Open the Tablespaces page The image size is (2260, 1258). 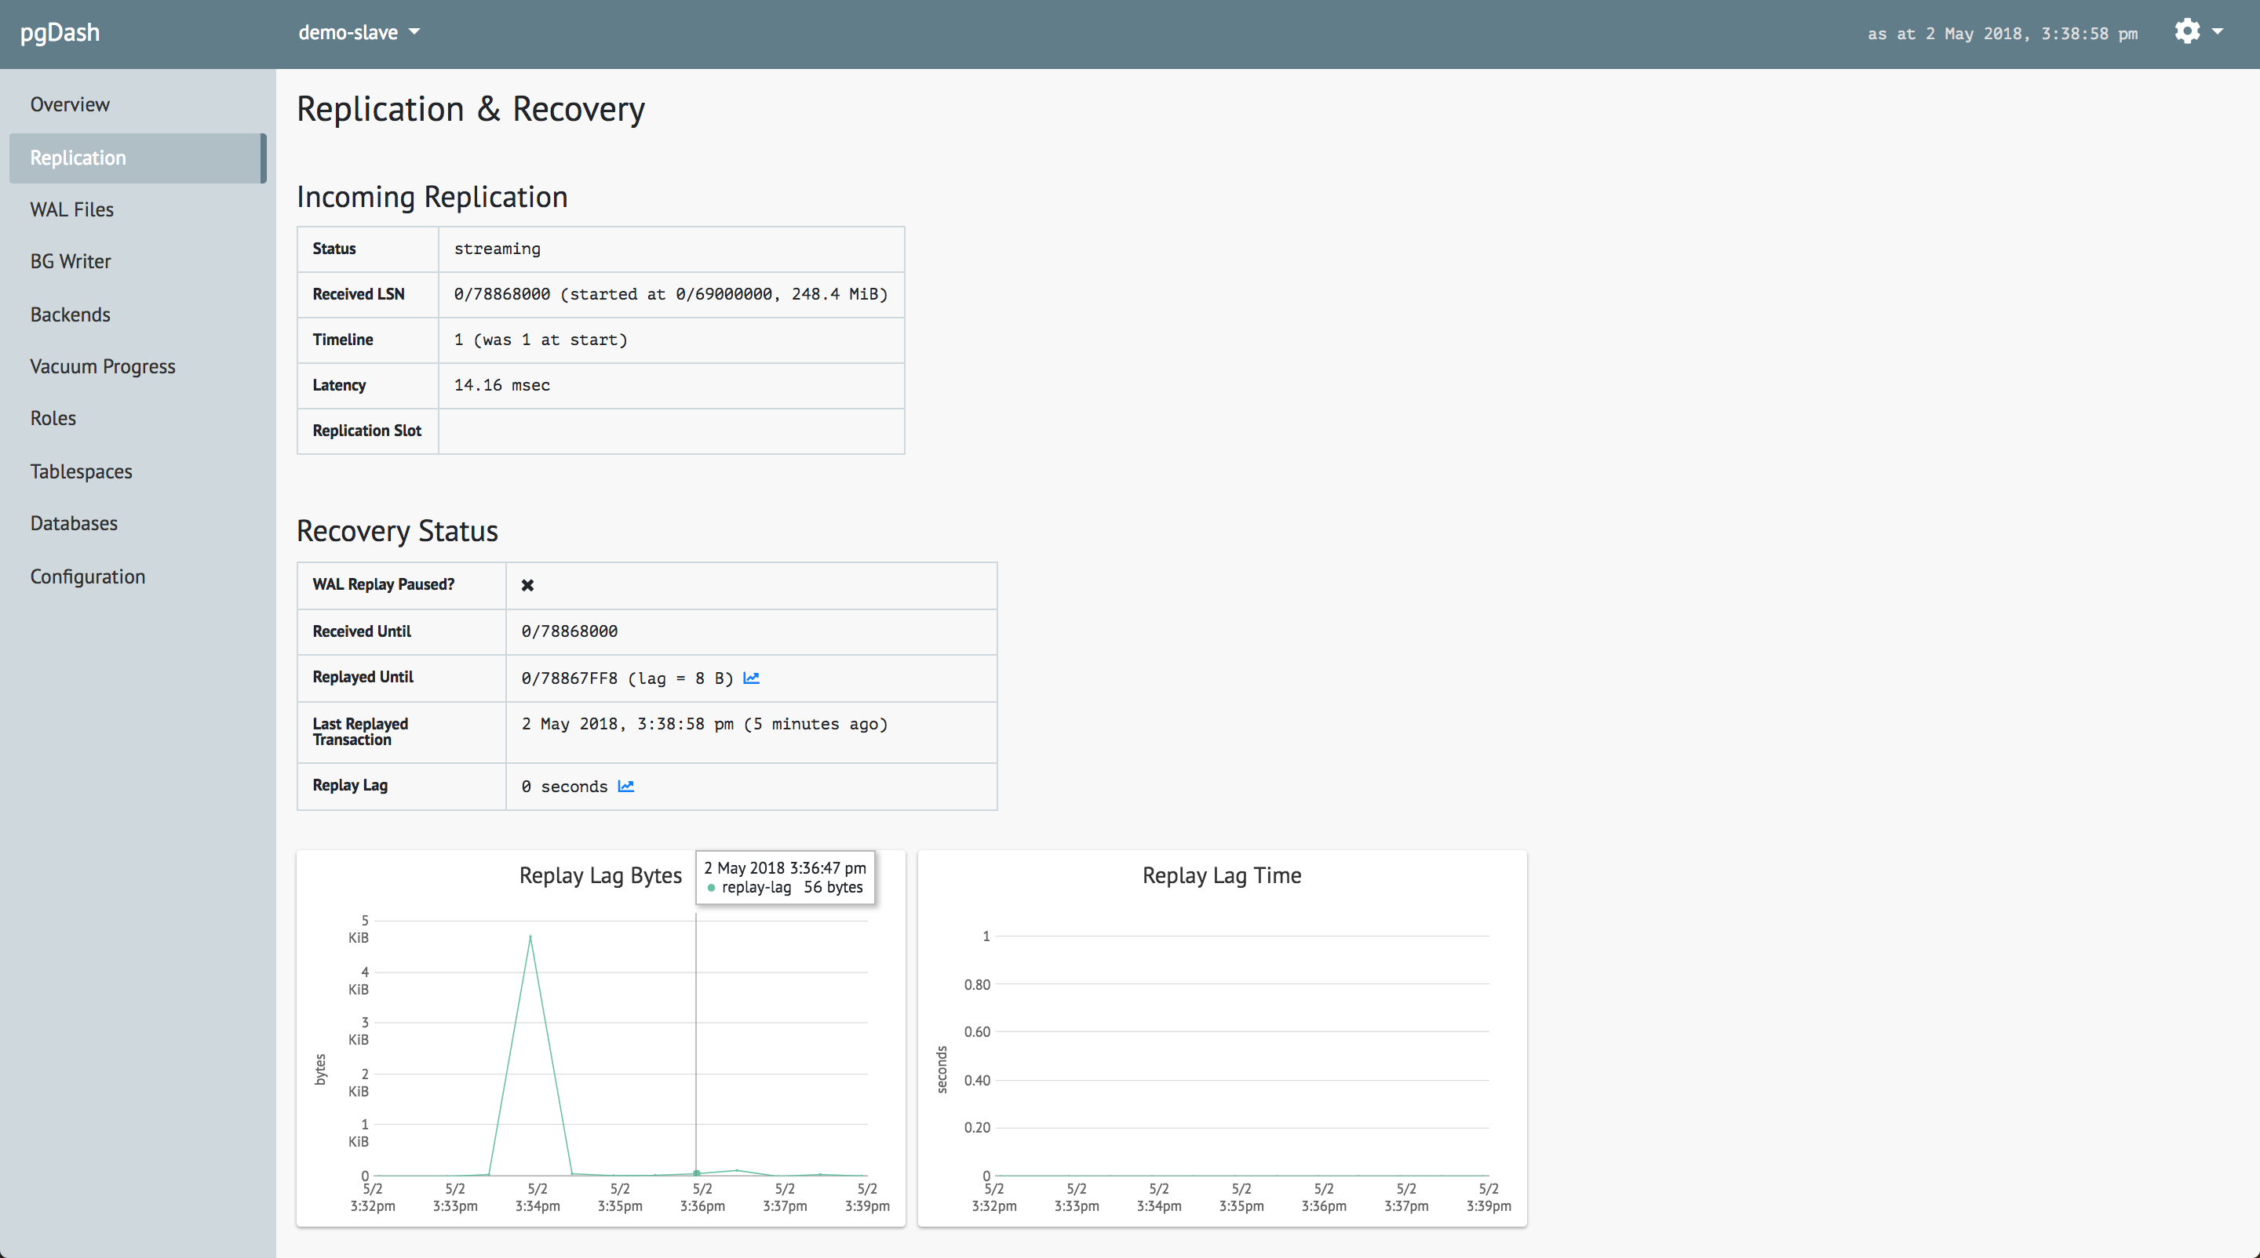pyautogui.click(x=82, y=471)
